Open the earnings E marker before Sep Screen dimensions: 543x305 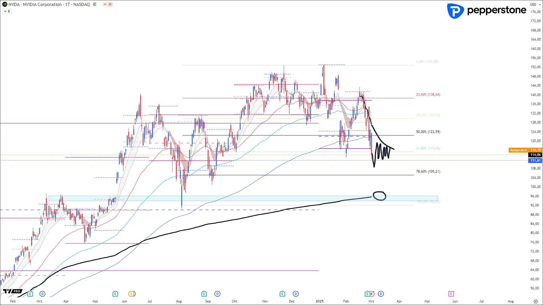pyautogui.click(x=204, y=294)
